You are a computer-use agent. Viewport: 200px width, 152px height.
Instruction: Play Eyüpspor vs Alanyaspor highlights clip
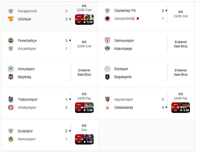tap(84, 139)
